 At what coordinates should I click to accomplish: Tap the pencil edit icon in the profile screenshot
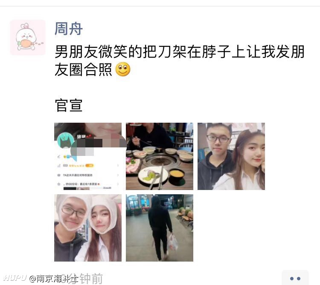coord(59,156)
